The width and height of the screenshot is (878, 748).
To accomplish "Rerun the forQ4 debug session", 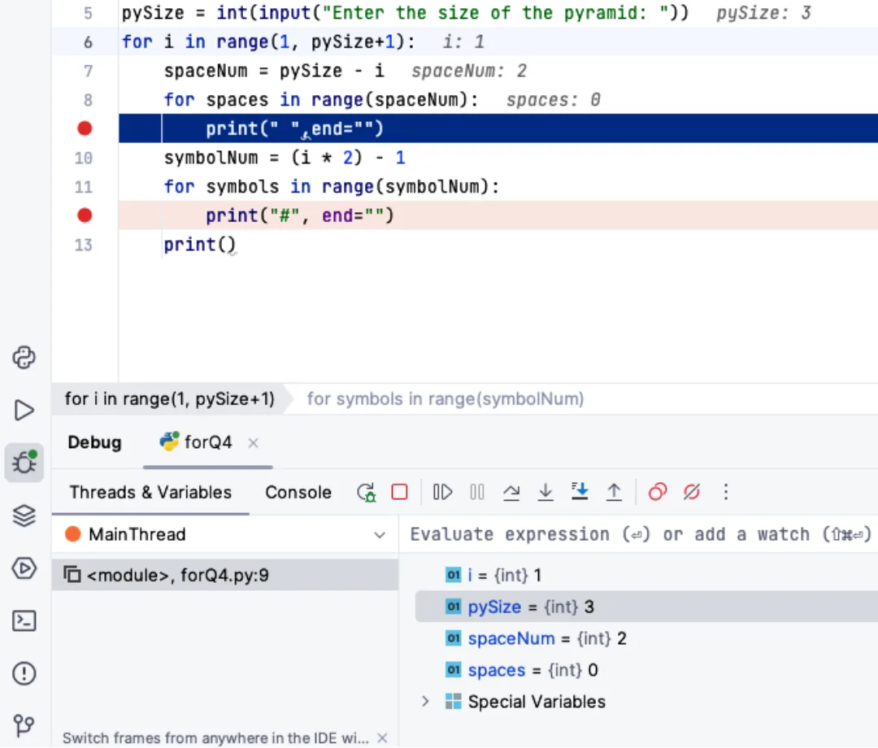I will click(366, 492).
